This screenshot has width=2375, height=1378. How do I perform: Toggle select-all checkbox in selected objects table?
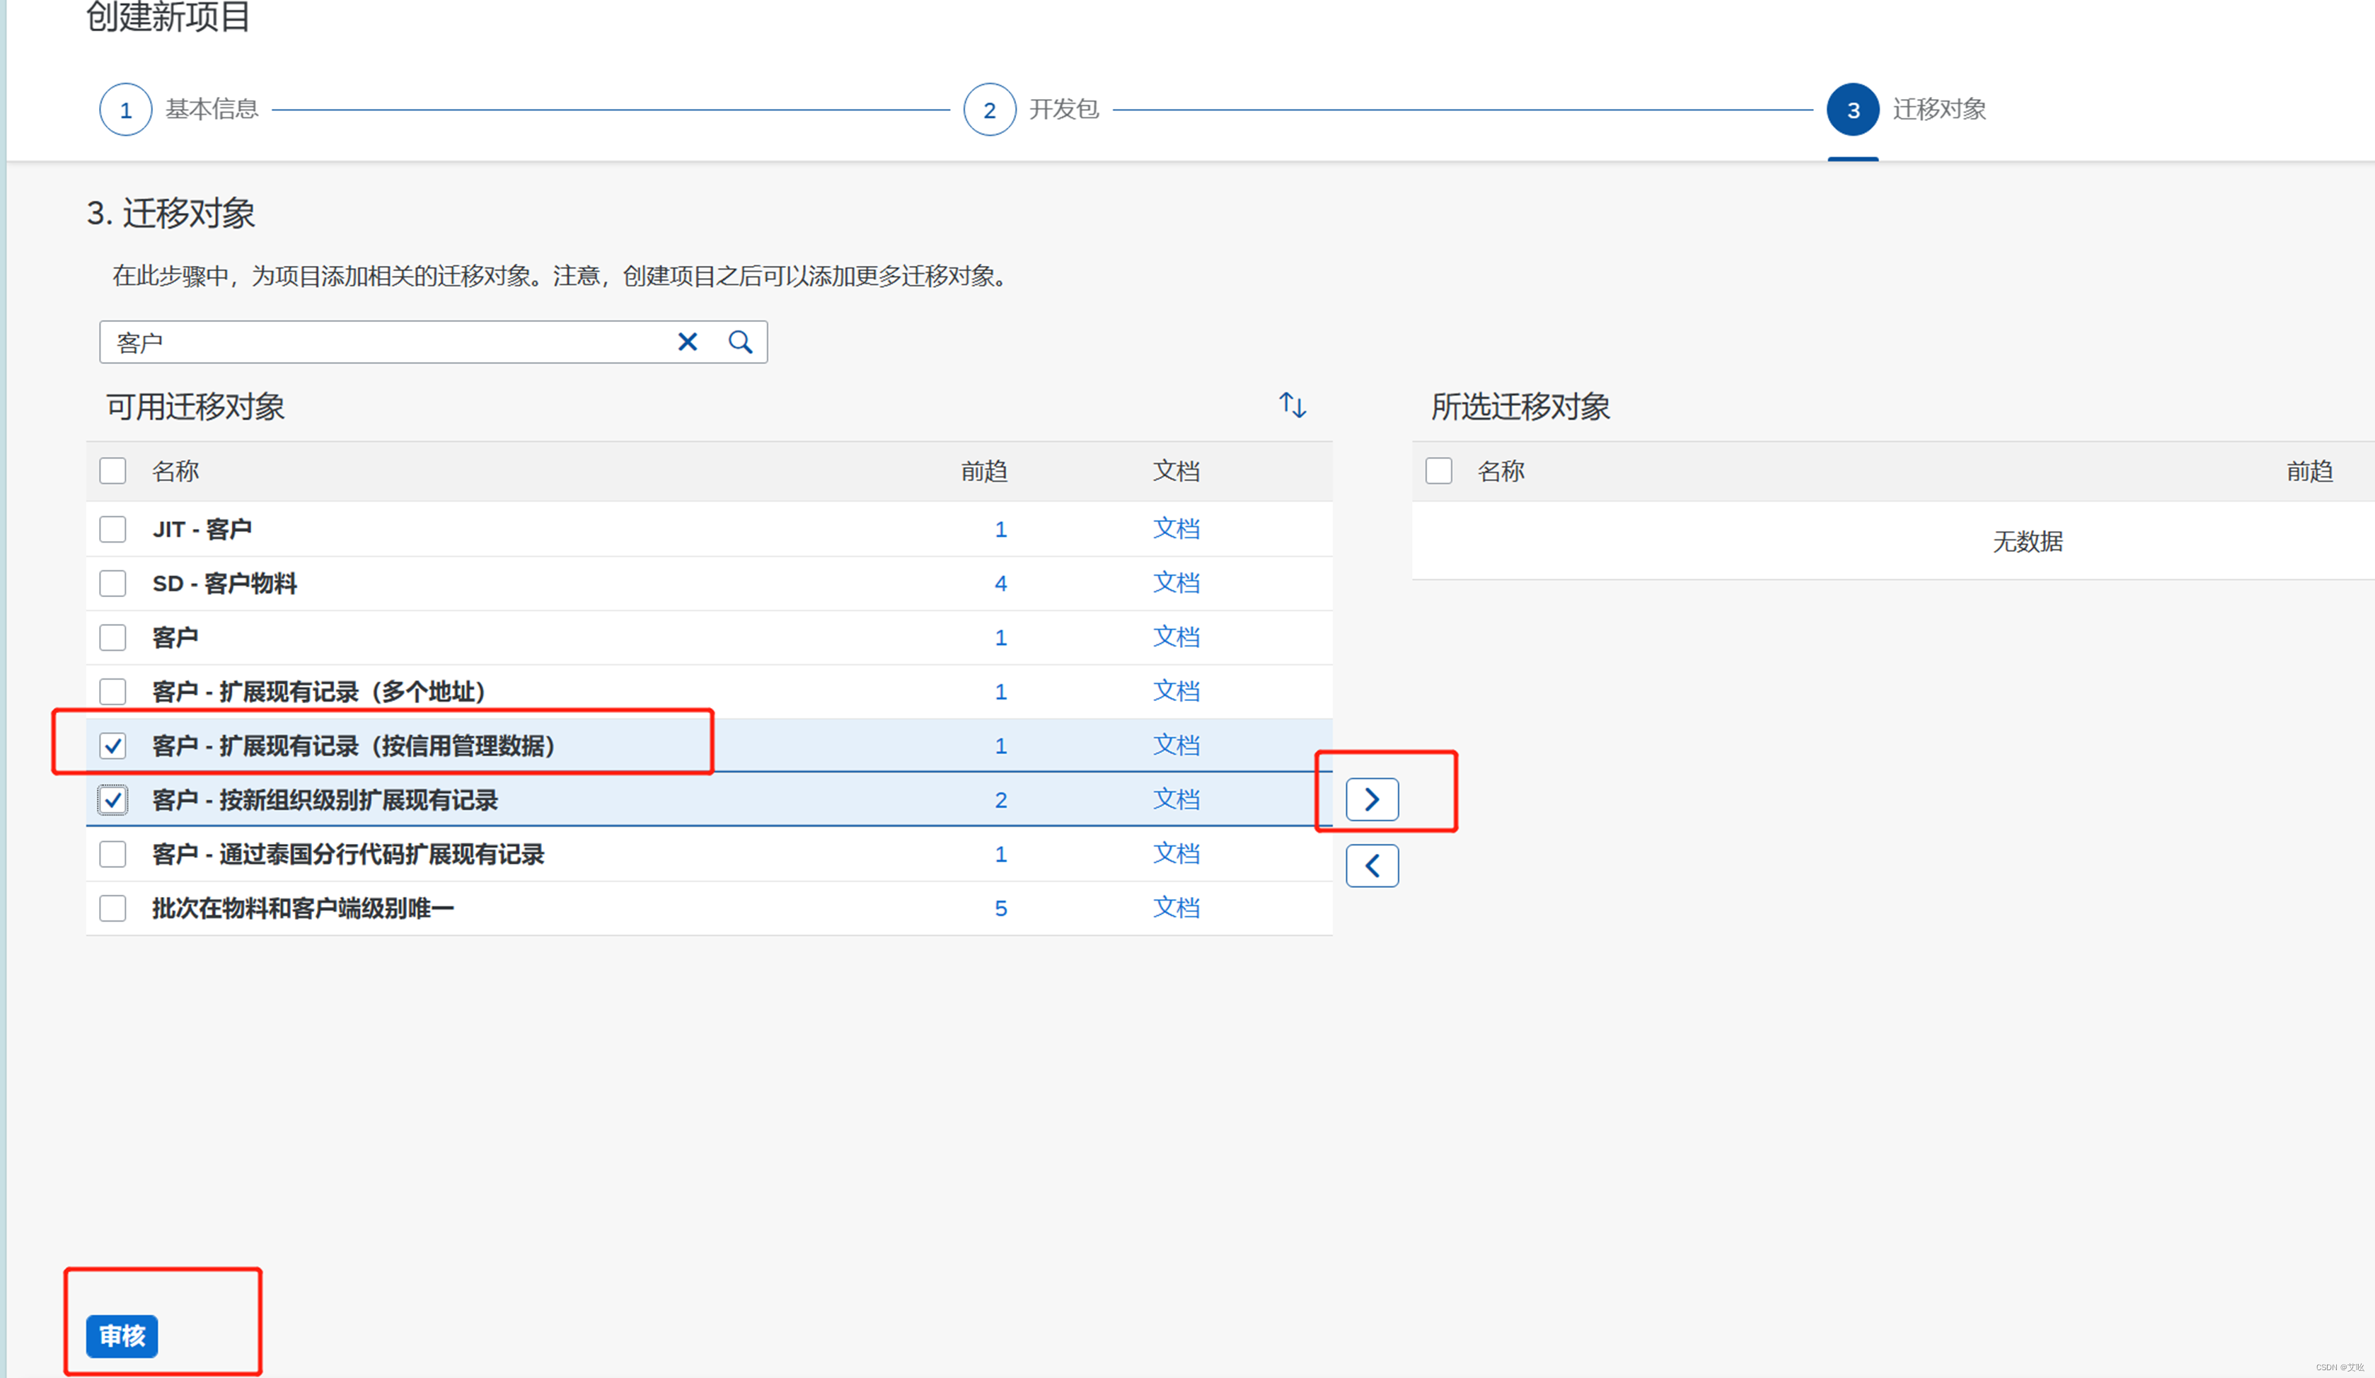1438,470
